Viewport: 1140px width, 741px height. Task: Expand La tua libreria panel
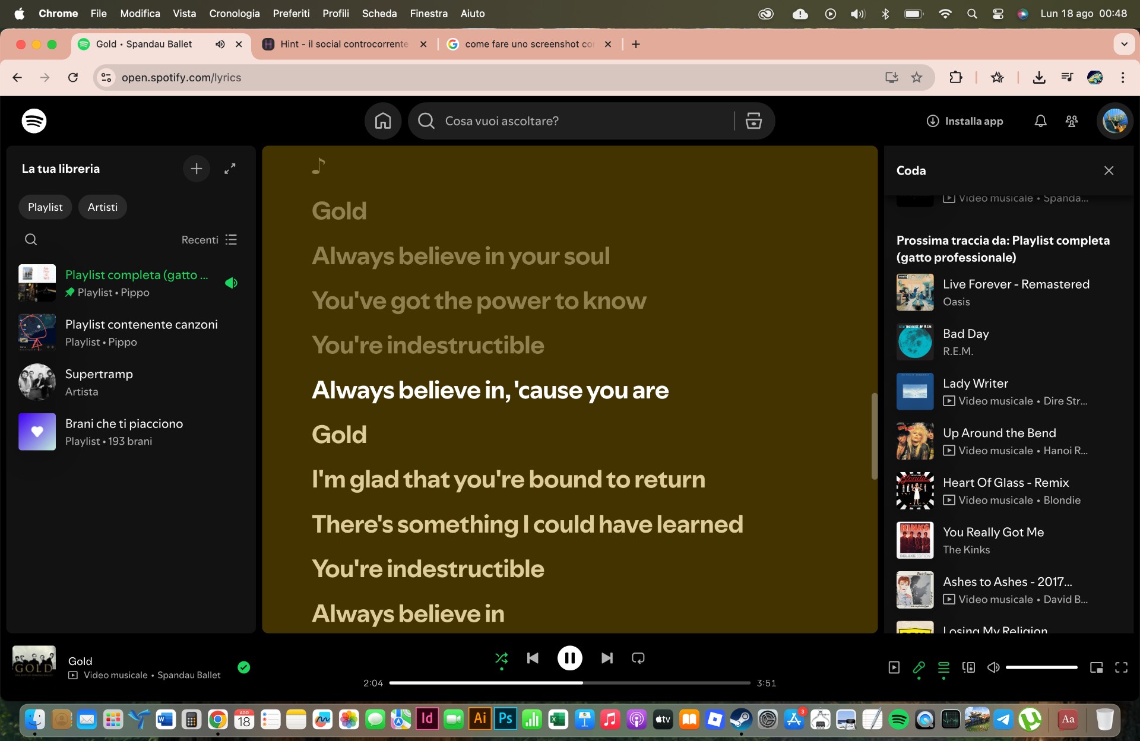coord(230,169)
